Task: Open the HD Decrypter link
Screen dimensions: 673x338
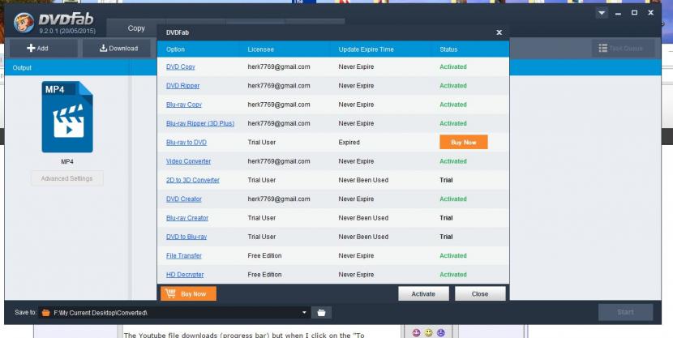Action: [x=185, y=275]
